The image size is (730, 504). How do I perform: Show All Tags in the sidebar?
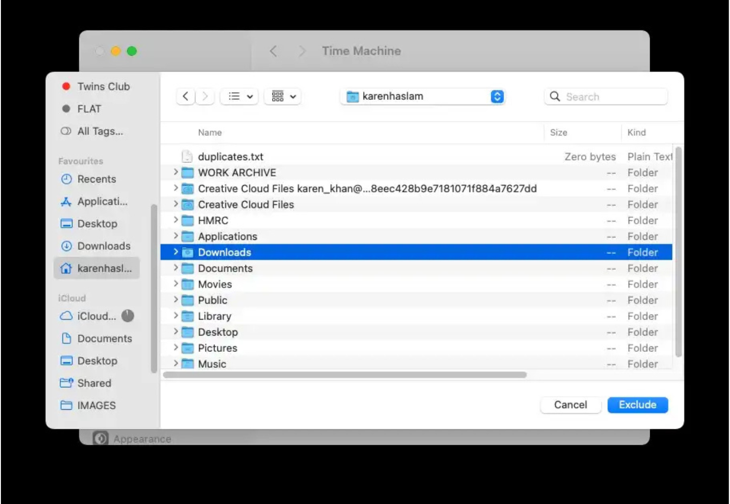99,131
